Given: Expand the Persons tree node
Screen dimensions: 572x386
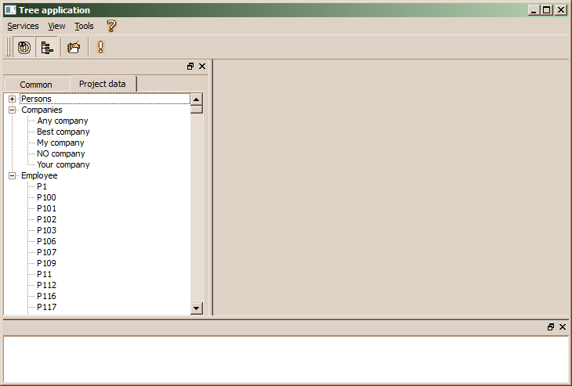Looking at the screenshot, I should click(12, 99).
